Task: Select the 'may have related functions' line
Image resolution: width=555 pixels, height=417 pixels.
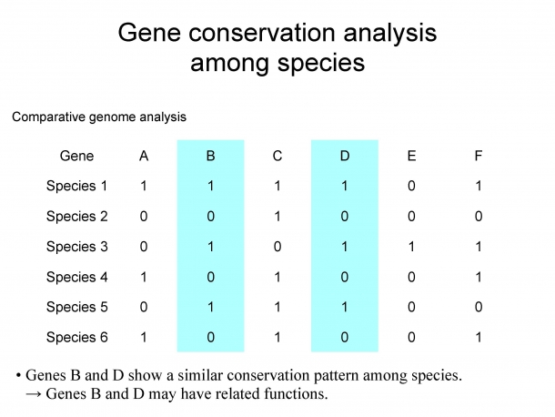Action: click(x=177, y=394)
